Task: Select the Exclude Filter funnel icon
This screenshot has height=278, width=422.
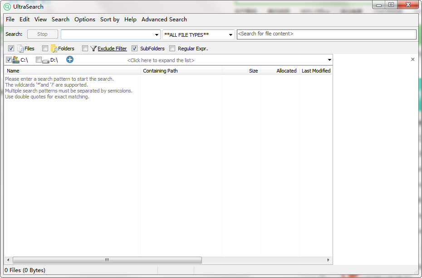Action: click(x=94, y=49)
